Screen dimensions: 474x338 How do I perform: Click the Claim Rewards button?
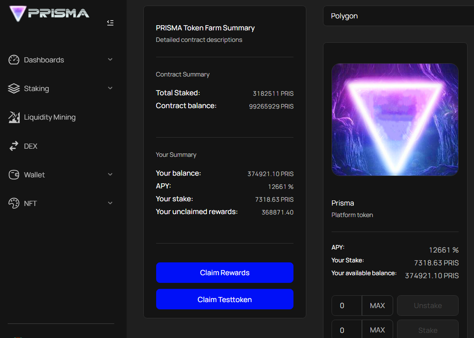tap(225, 273)
